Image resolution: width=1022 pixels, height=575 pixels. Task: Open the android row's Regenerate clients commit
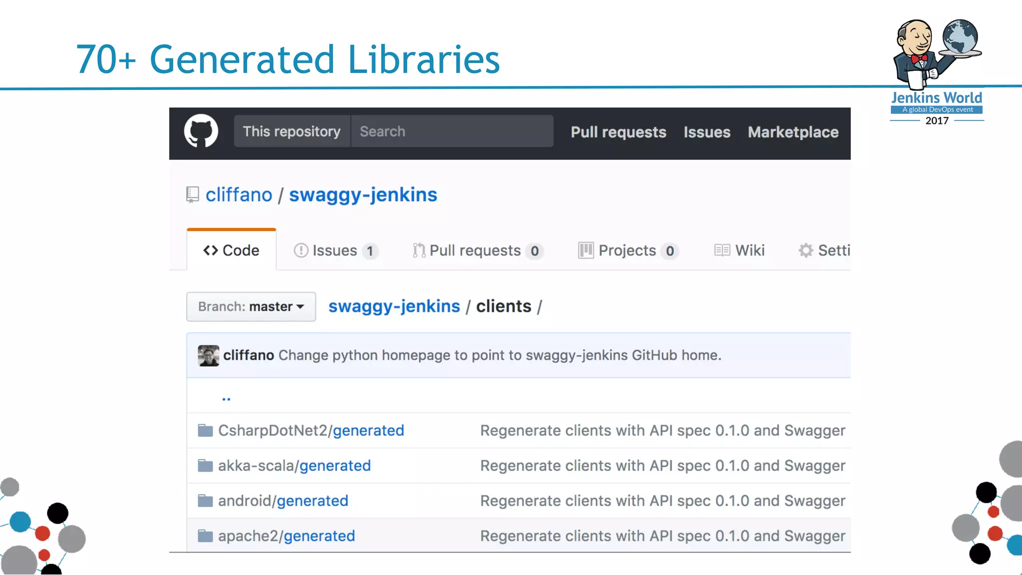663,501
